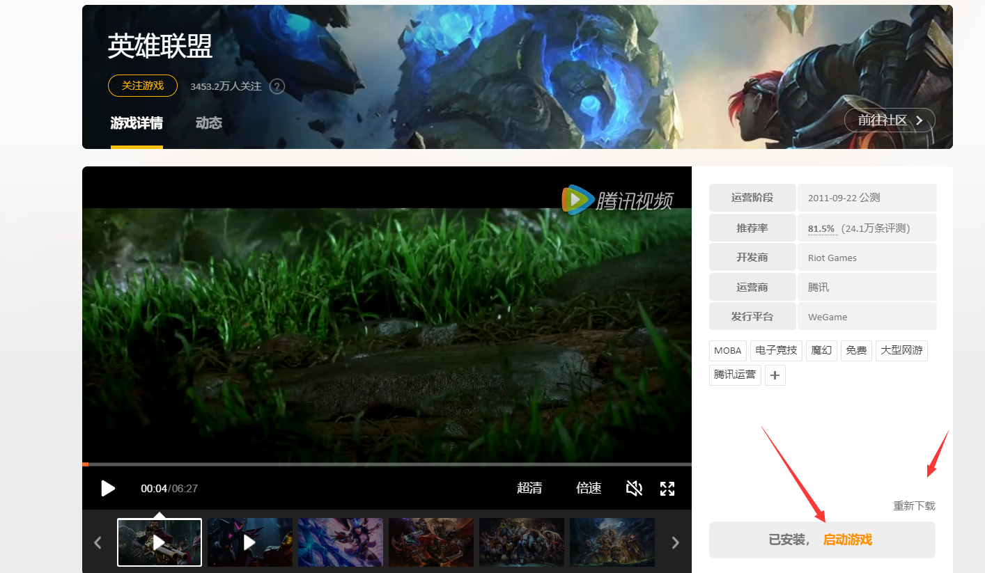
Task: Open the 倍速 playback speed selector
Action: tap(589, 488)
